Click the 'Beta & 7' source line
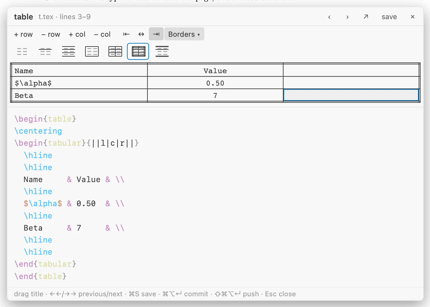The width and height of the screenshot is (430, 307). [74, 228]
